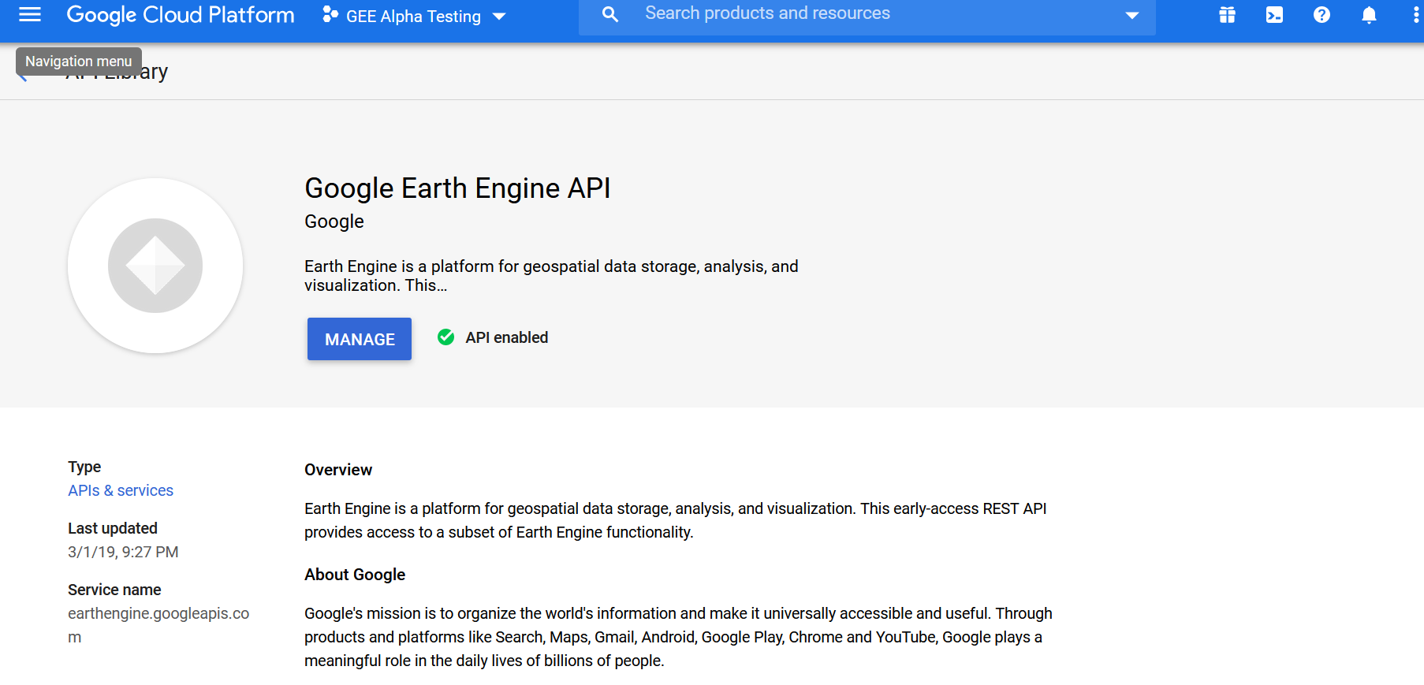Click the 'Type' label

(84, 467)
